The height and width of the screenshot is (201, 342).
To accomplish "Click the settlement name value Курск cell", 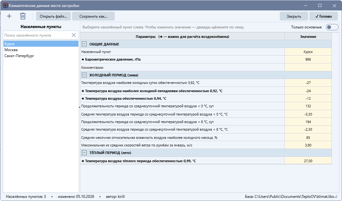I will coord(308,52).
